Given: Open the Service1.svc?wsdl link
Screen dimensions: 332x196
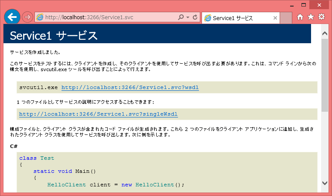Looking at the screenshot, I should (130, 87).
